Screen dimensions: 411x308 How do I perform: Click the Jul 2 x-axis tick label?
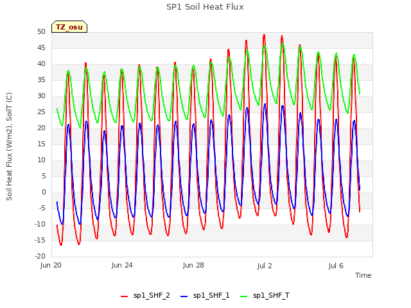click(x=265, y=266)
